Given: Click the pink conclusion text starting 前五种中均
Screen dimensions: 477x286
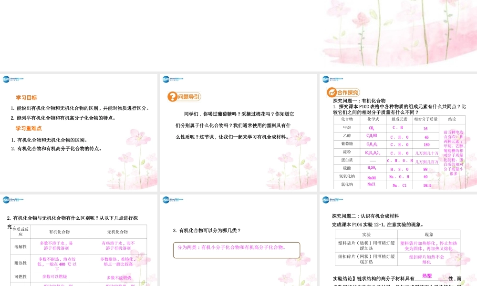Looking at the screenshot, I should click(453, 153).
